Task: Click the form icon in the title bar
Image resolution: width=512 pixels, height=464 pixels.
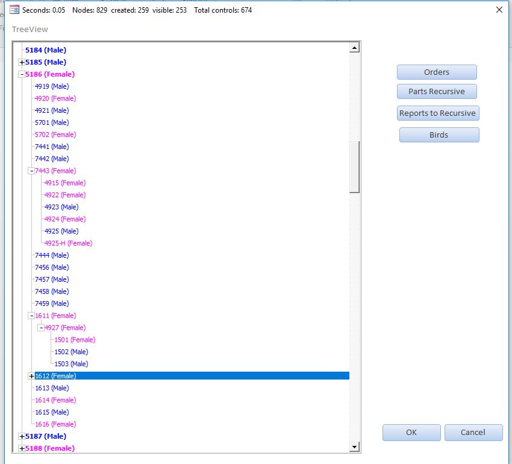Action: coord(14,10)
